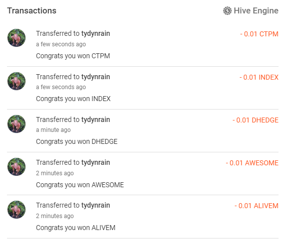Open avatar beside the CTPM transfer
This screenshot has height=240, width=287.
point(16,38)
